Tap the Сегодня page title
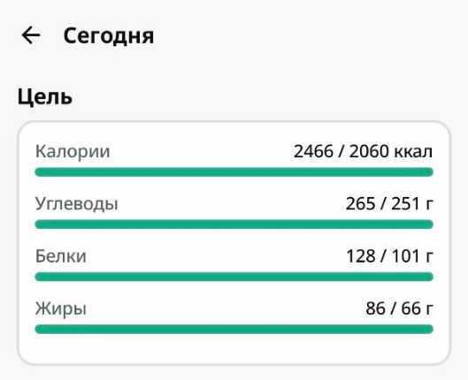Viewport: 468px width, 380px height. click(109, 35)
